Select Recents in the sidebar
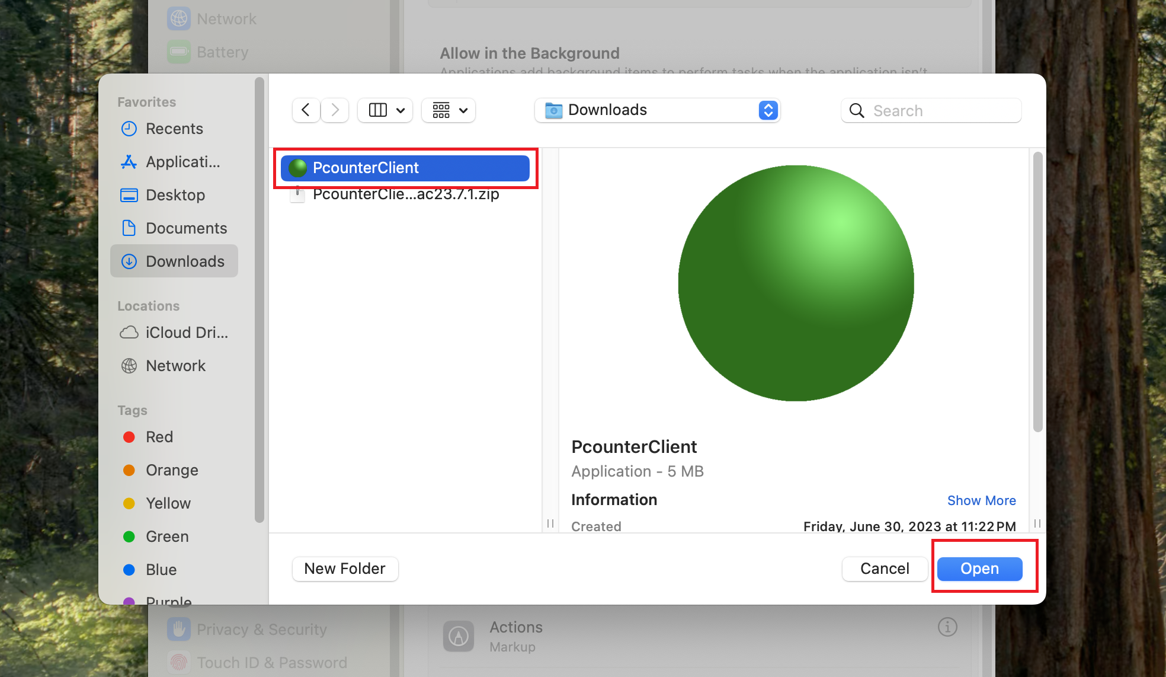Image resolution: width=1166 pixels, height=677 pixels. tap(174, 129)
